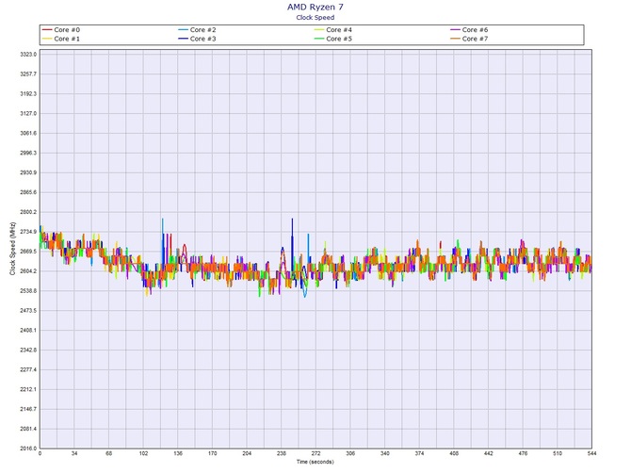Select the Core #6 legend entry
This screenshot has height=473, width=631.
pos(469,30)
